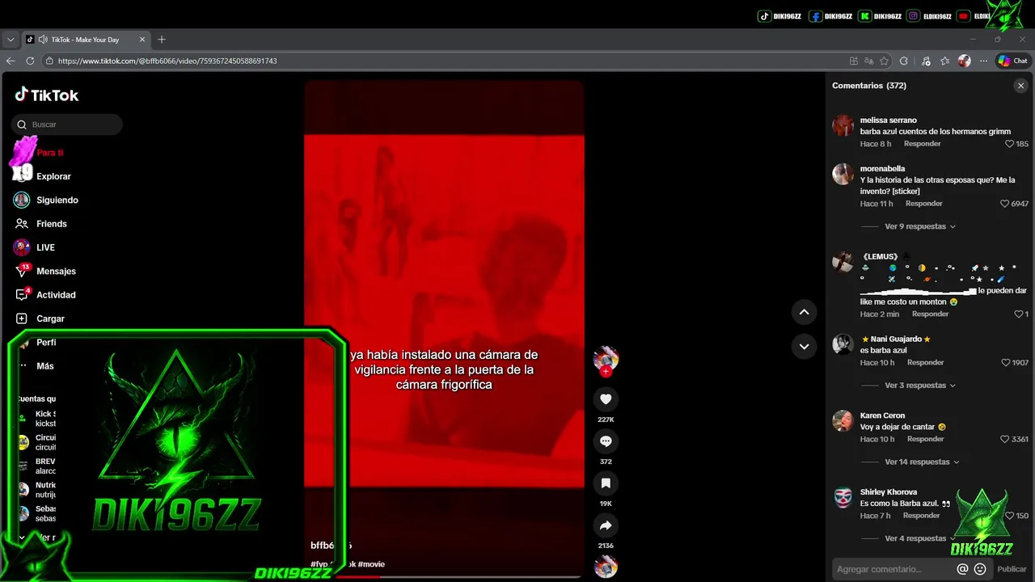The height and width of the screenshot is (582, 1035).
Task: Reply to the LEMUS comment
Action: coord(930,314)
